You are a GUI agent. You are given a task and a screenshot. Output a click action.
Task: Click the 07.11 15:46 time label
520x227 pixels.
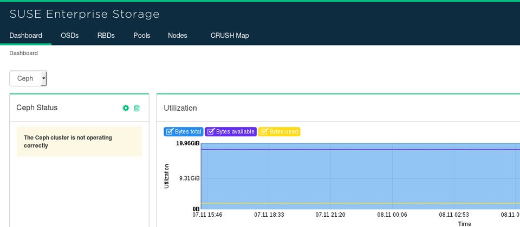tap(207, 215)
